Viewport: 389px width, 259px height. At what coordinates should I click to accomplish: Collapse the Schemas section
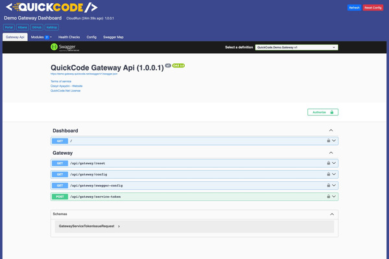click(x=332, y=214)
